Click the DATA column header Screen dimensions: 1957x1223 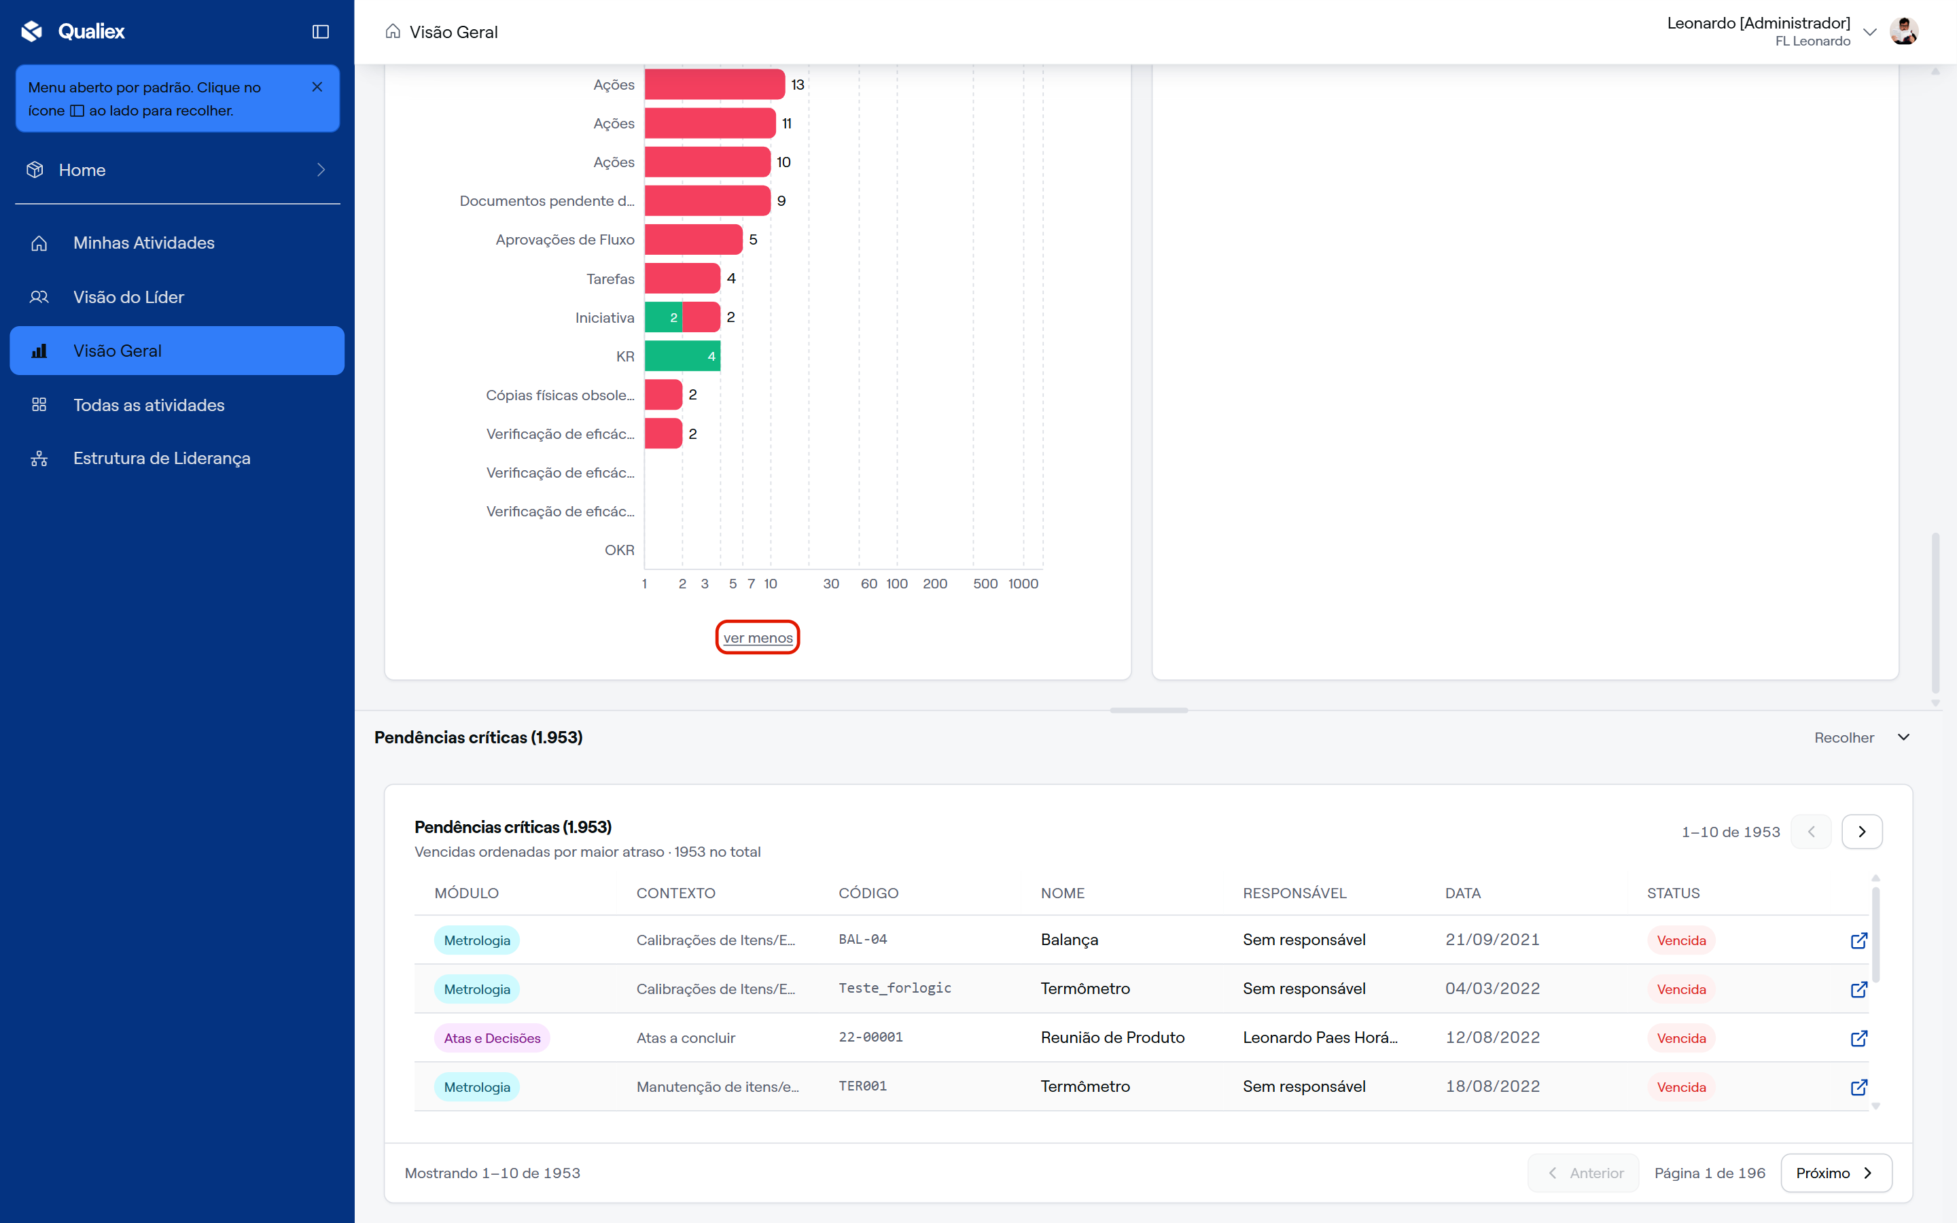[x=1463, y=893]
